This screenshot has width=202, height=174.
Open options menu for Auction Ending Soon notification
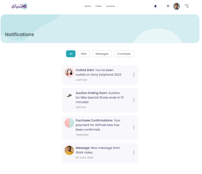tap(134, 100)
